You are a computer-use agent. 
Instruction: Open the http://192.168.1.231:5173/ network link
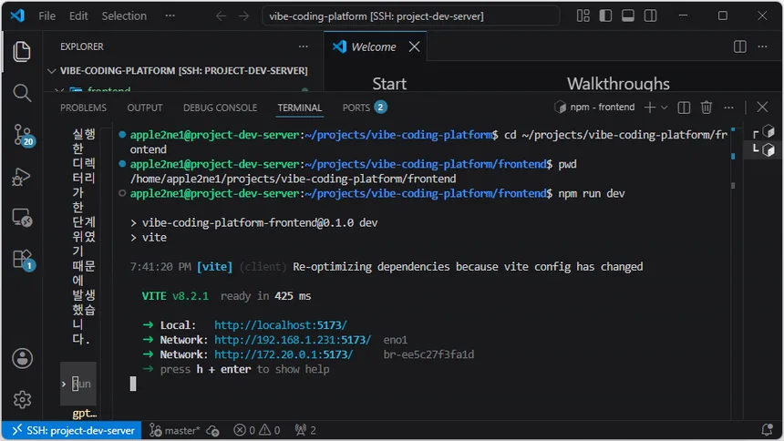coord(293,340)
